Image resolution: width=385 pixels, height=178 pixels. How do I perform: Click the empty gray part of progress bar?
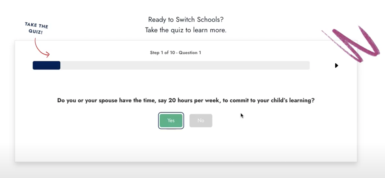pyautogui.click(x=185, y=65)
